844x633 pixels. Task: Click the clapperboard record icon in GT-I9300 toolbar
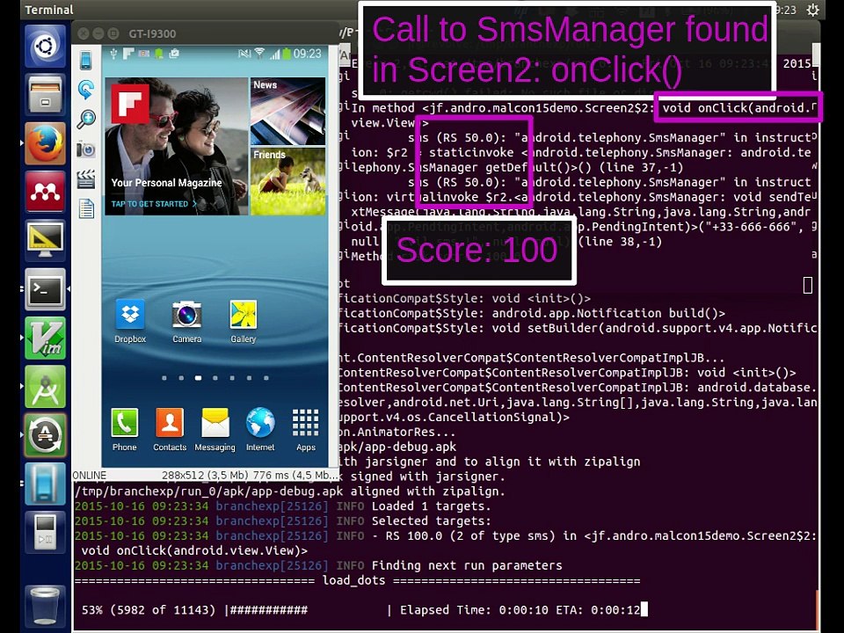pos(86,178)
